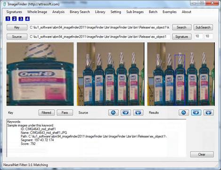Show previous Source image with left arrow
Image resolution: width=221 pixels, height=170 pixels.
pos(138,113)
